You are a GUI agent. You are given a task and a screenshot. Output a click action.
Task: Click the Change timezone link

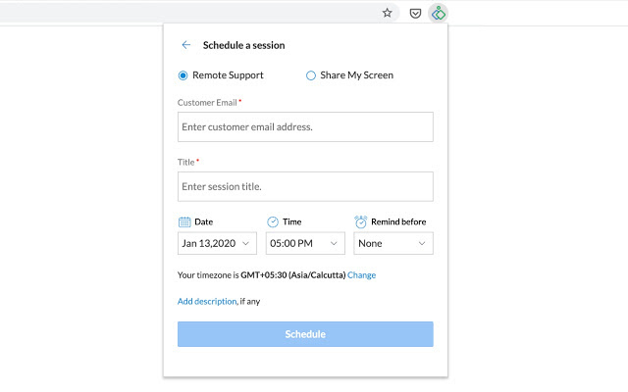pyautogui.click(x=361, y=275)
